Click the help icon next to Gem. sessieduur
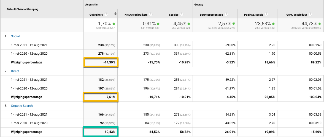 click(x=311, y=15)
